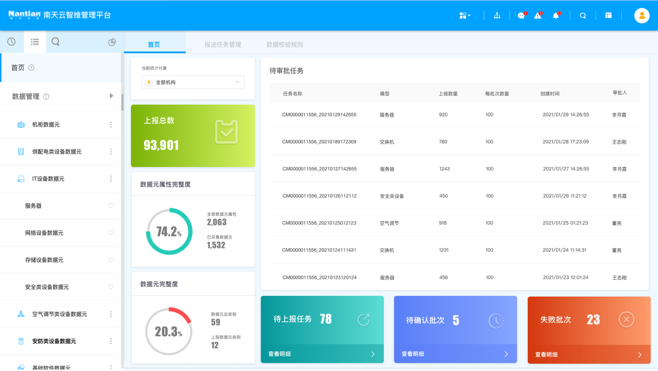Select task row CM0000011556_20210129142655
This screenshot has width=658, height=371.
click(x=319, y=115)
